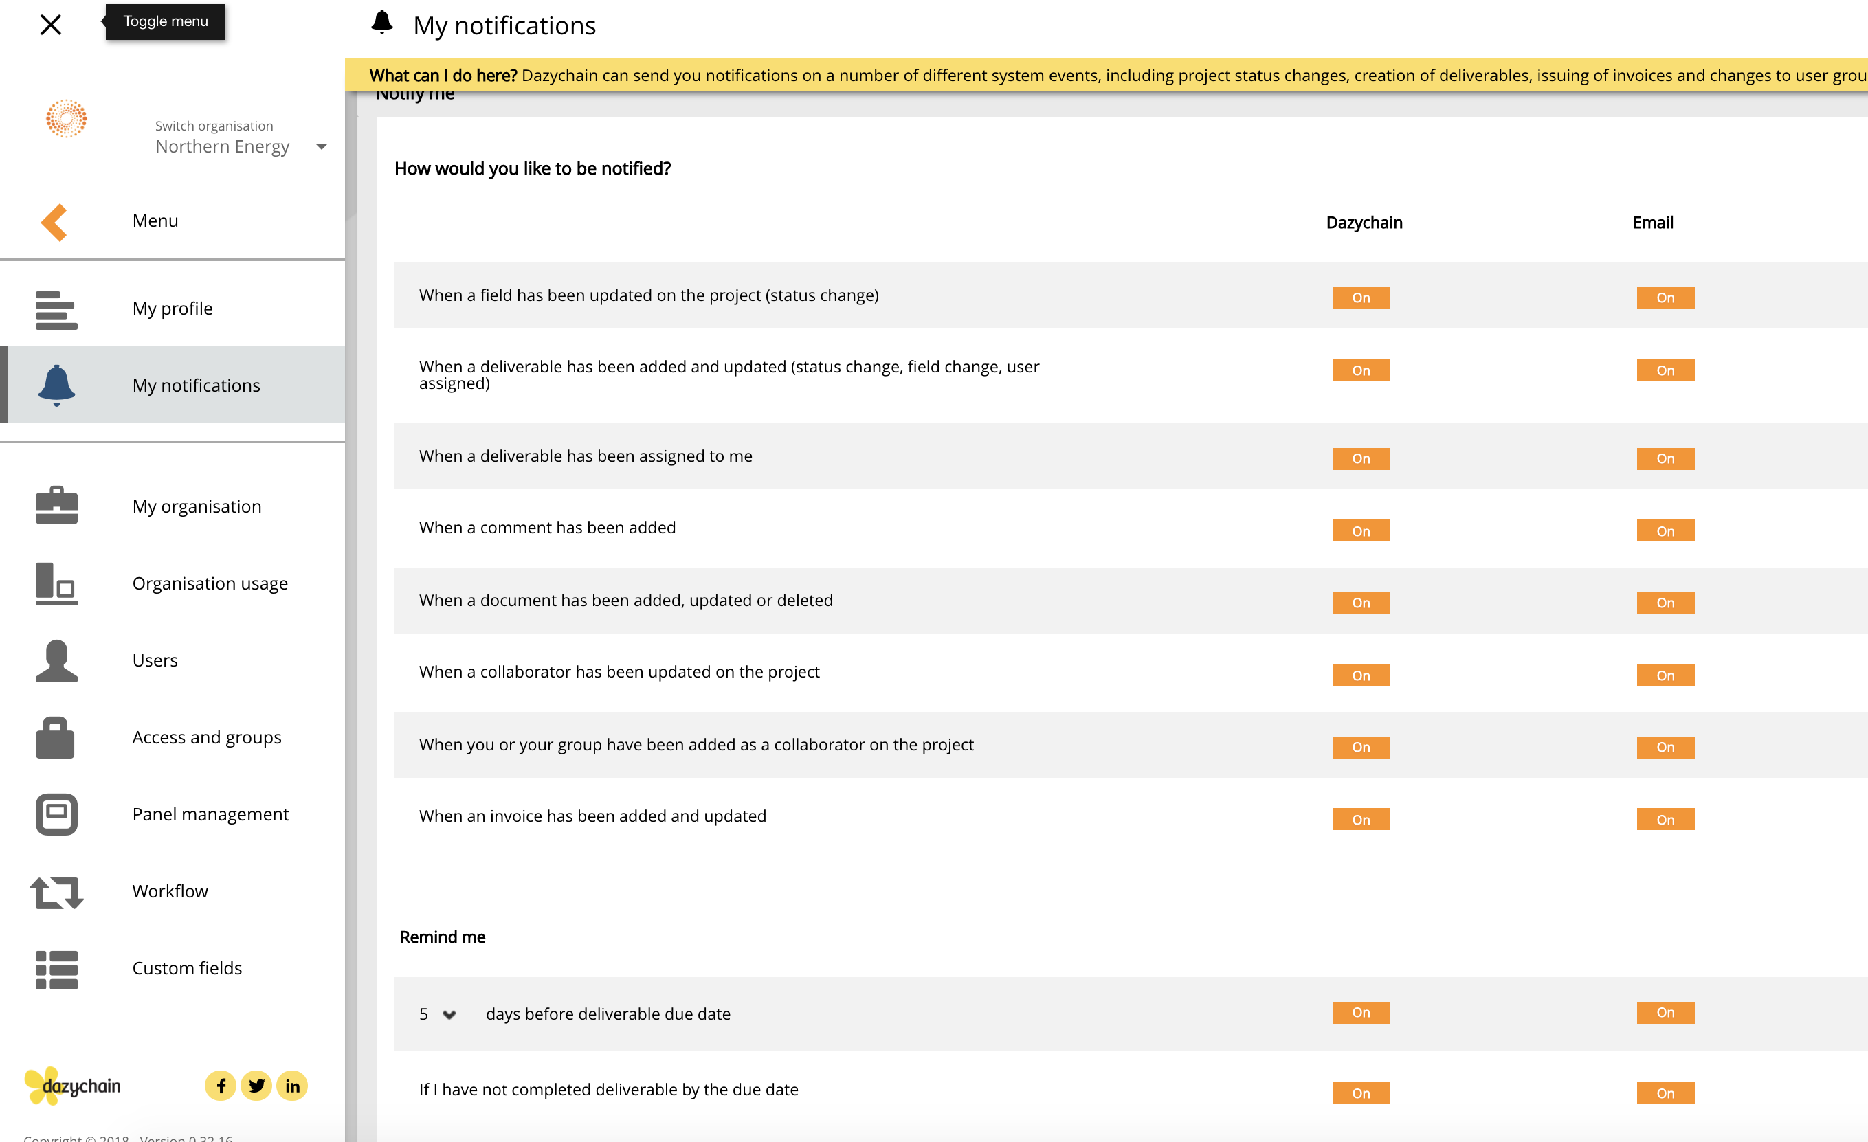The image size is (1868, 1142).
Task: Click the X toggle menu icon
Action: coord(50,25)
